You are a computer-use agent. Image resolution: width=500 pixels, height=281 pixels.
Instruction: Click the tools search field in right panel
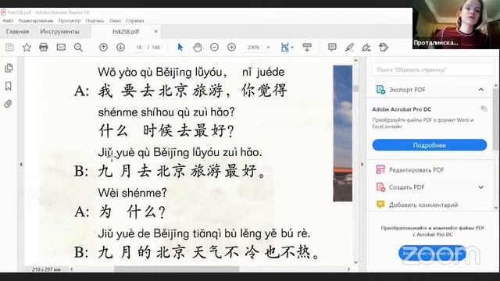coord(432,69)
